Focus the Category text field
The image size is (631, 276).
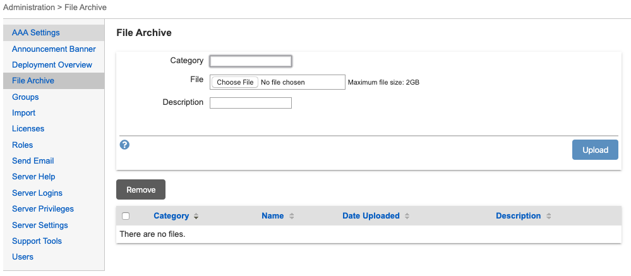coord(251,61)
